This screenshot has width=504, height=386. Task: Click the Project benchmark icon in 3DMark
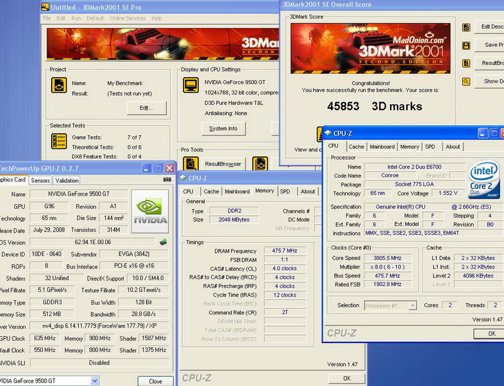point(59,85)
